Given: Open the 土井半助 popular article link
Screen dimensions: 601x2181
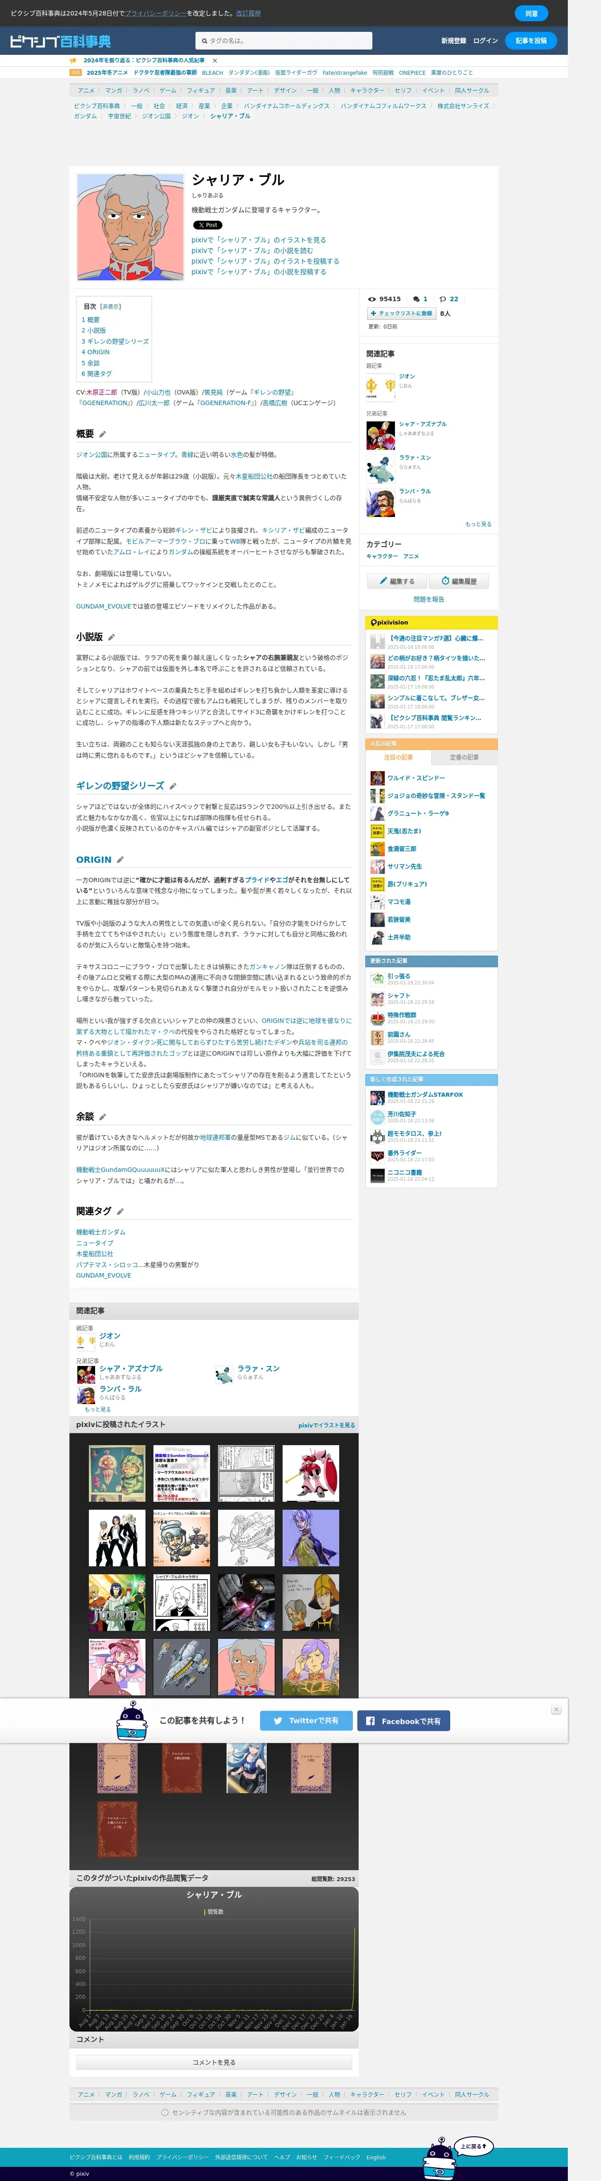Looking at the screenshot, I should pyautogui.click(x=399, y=937).
